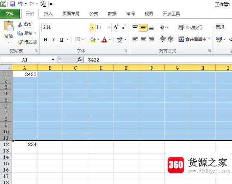Screen dimensions: 232x184
Task: Click the A1 name box
Action: point(25,60)
